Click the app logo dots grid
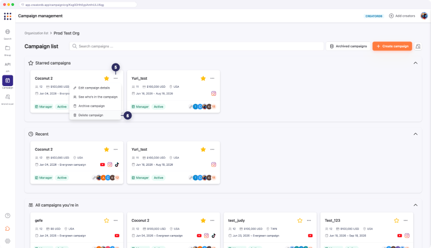Image resolution: width=431 pixels, height=248 pixels. pos(8,16)
